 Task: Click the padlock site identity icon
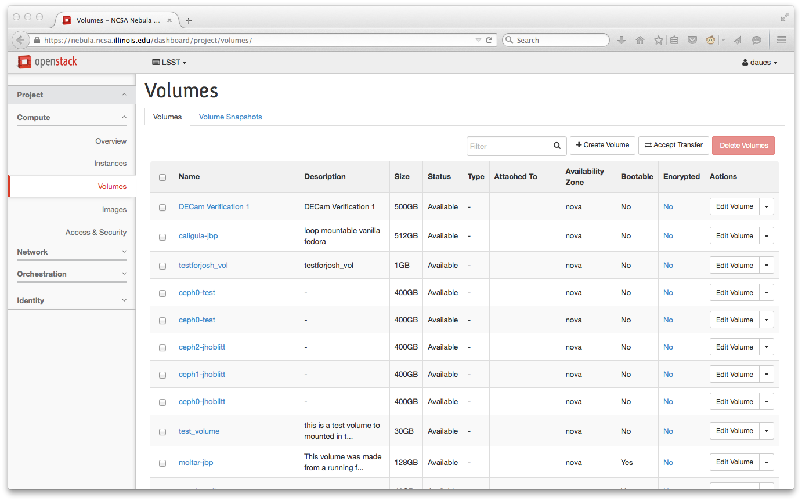pyautogui.click(x=37, y=41)
